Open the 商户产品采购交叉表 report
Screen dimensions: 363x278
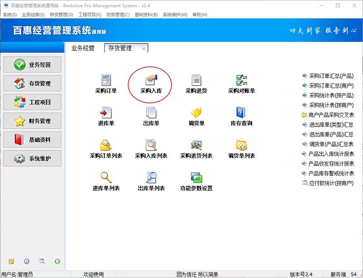328,115
